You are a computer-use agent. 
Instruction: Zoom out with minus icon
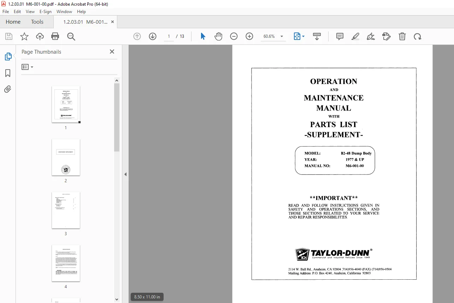tap(234, 36)
